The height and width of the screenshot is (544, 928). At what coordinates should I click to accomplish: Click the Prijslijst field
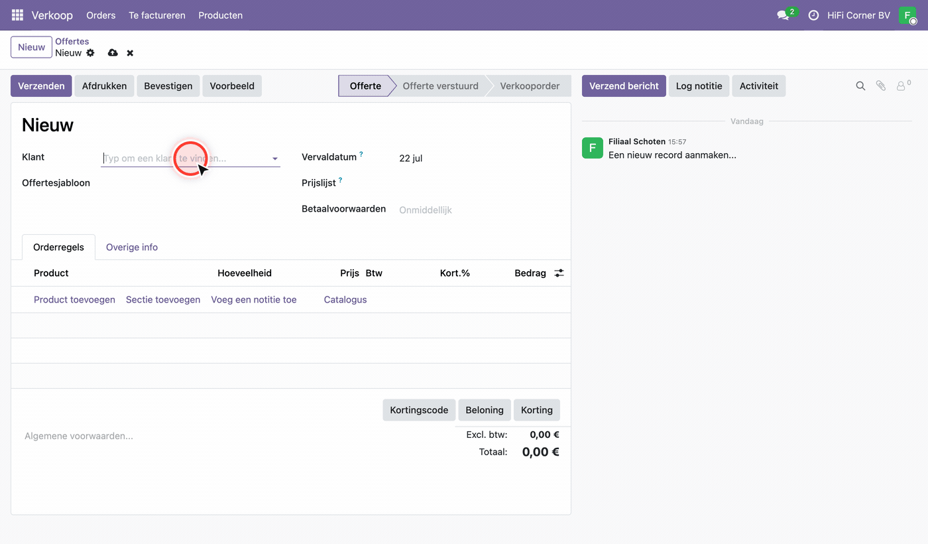(479, 183)
